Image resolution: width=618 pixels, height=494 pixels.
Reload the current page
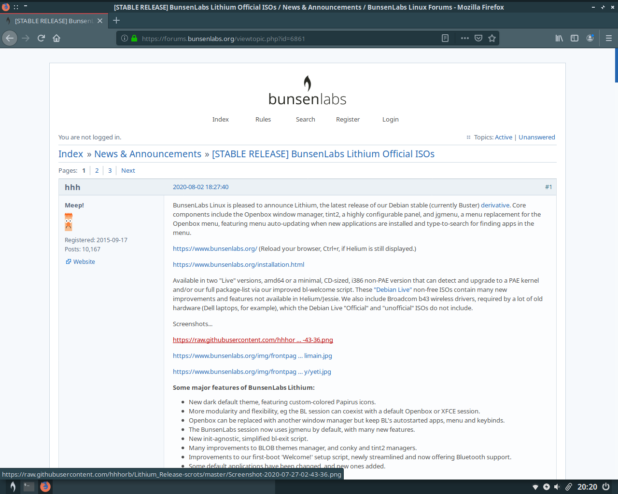click(x=41, y=38)
